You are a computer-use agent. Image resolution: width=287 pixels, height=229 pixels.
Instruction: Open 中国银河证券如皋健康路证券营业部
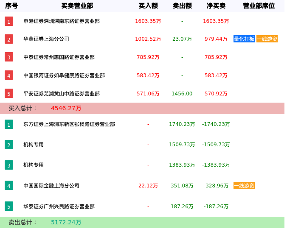pyautogui.click(x=64, y=75)
